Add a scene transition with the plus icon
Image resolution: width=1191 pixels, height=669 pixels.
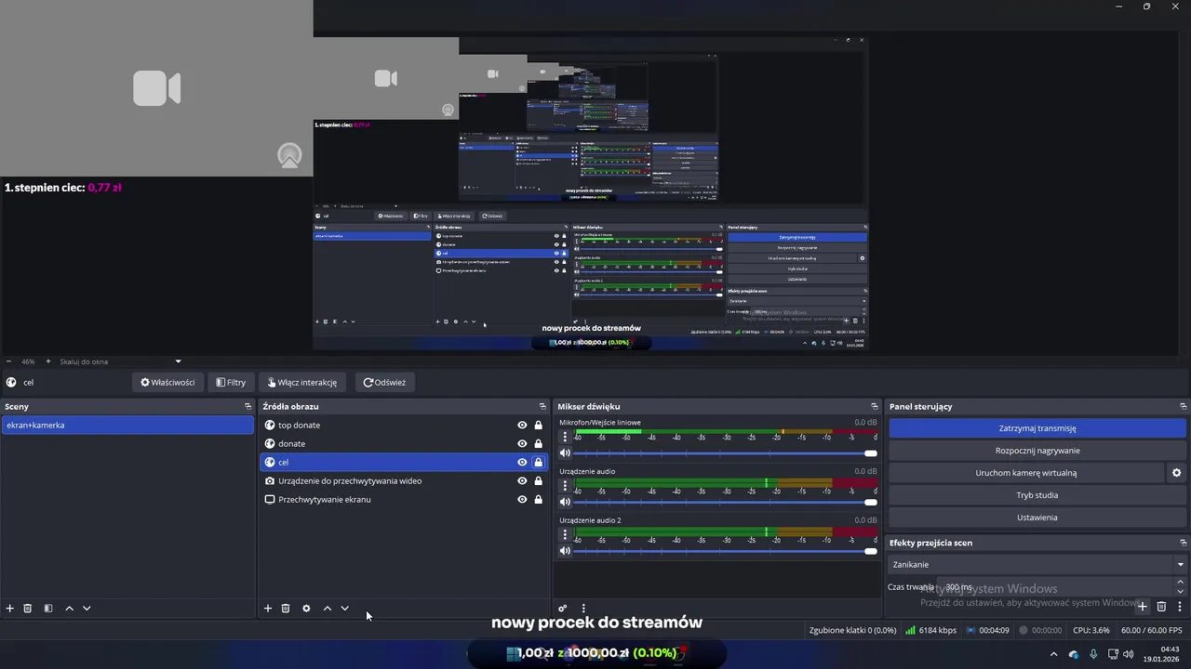tap(1143, 607)
